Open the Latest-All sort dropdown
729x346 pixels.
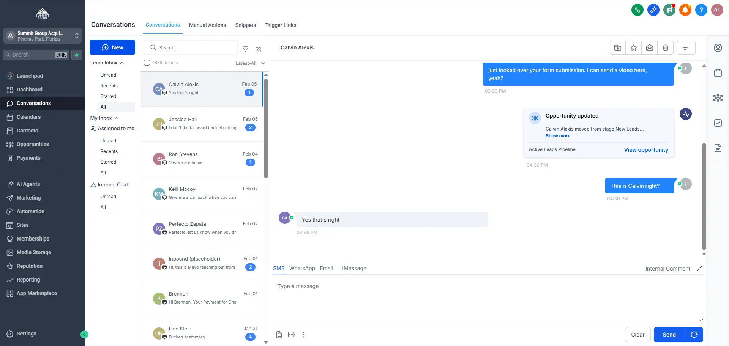point(250,63)
